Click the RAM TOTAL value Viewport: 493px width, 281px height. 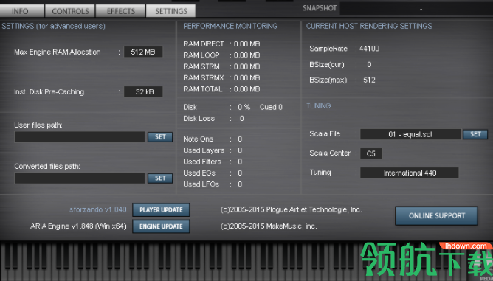point(246,89)
